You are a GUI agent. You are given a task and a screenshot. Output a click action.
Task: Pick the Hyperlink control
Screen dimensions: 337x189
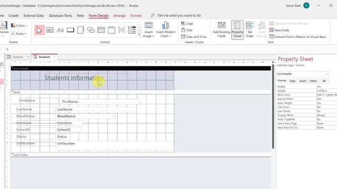pyautogui.click(x=91, y=30)
